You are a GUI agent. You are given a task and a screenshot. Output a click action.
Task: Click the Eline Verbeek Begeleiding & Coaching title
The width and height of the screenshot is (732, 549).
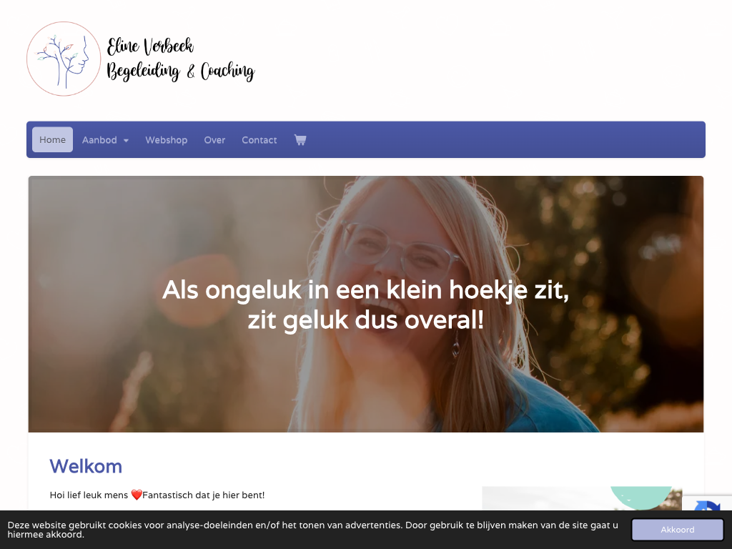click(181, 59)
